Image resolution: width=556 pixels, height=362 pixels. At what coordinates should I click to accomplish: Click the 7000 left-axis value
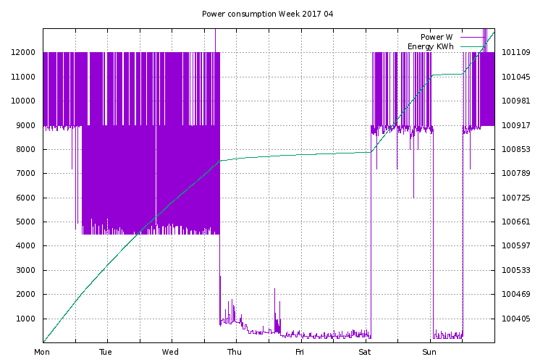25,173
